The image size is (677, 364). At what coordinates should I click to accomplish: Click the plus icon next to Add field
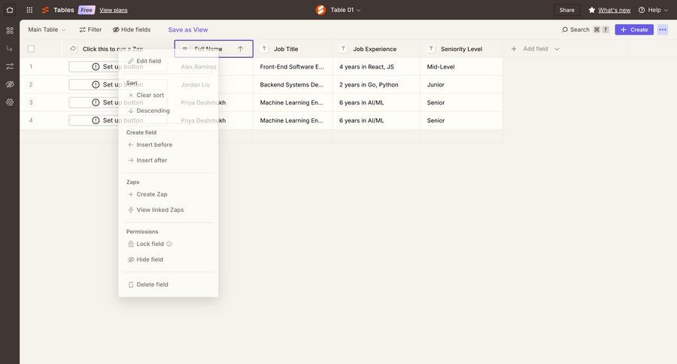514,49
